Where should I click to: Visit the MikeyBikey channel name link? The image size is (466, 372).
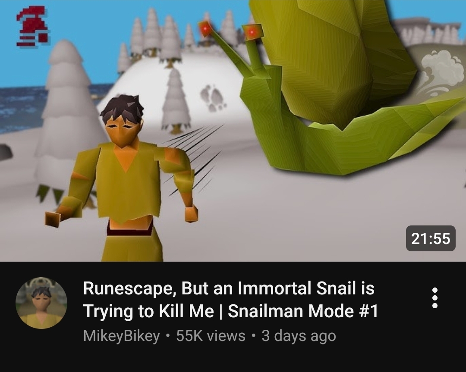pyautogui.click(x=122, y=336)
